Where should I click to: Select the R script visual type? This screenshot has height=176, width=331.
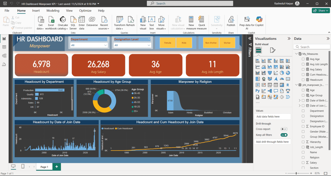(x=288, y=85)
